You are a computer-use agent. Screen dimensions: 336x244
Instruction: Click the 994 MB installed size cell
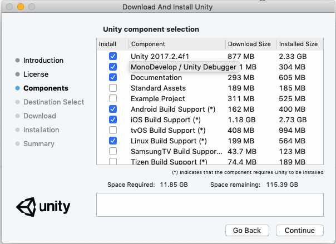[292, 131]
